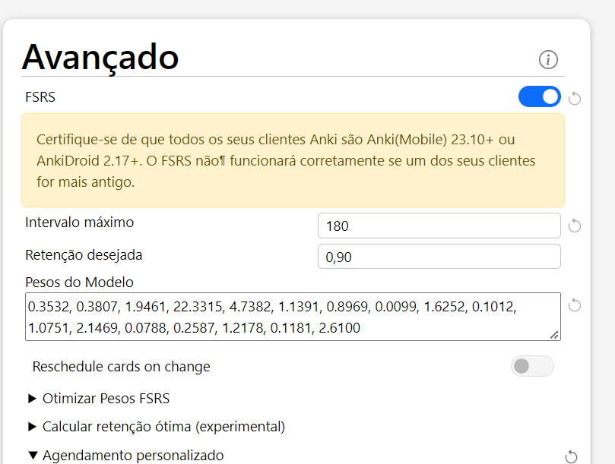Screen dimensions: 615x464
Task: Reset Retenção desejada to default value
Action: (574, 256)
